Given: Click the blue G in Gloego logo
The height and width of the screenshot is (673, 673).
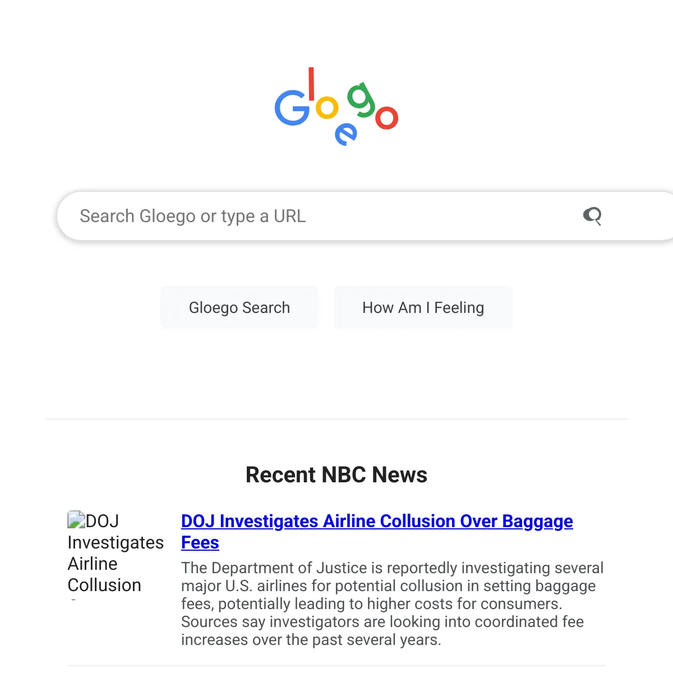Looking at the screenshot, I should click(x=292, y=108).
